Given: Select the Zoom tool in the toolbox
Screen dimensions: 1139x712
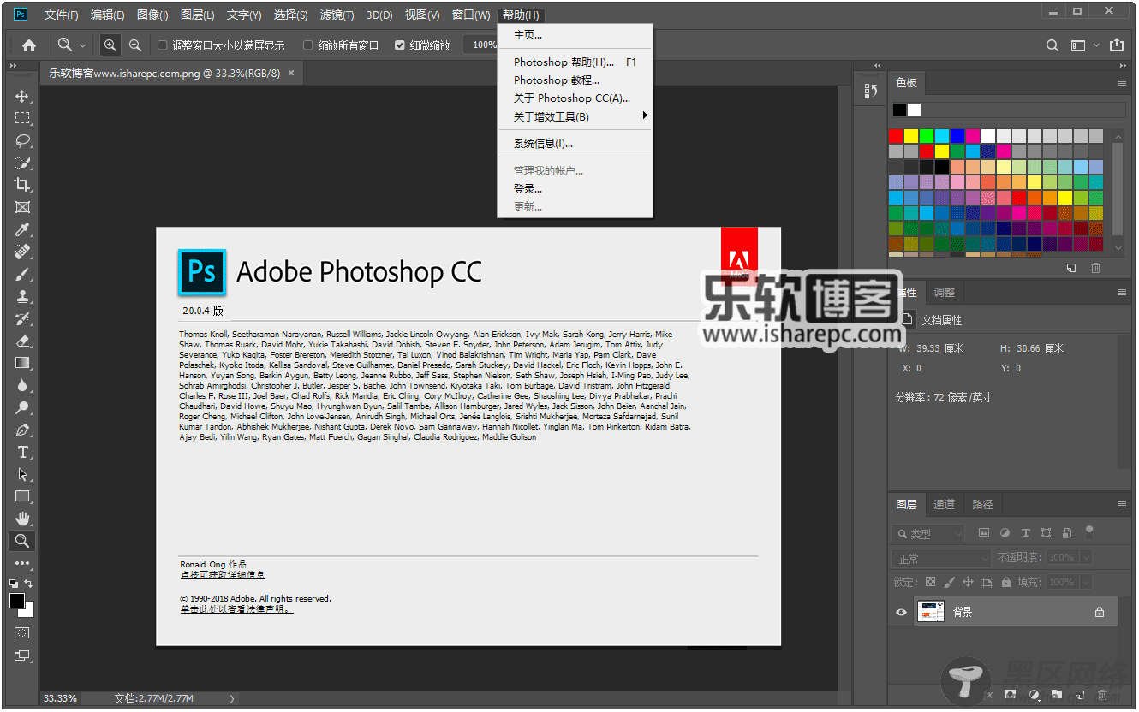Looking at the screenshot, I should pos(22,541).
